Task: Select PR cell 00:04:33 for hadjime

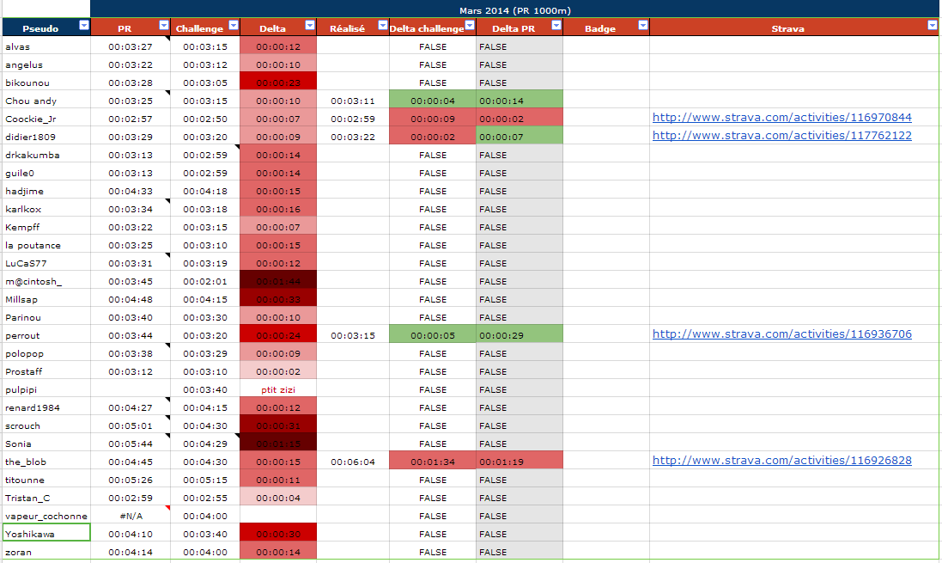Action: click(131, 191)
